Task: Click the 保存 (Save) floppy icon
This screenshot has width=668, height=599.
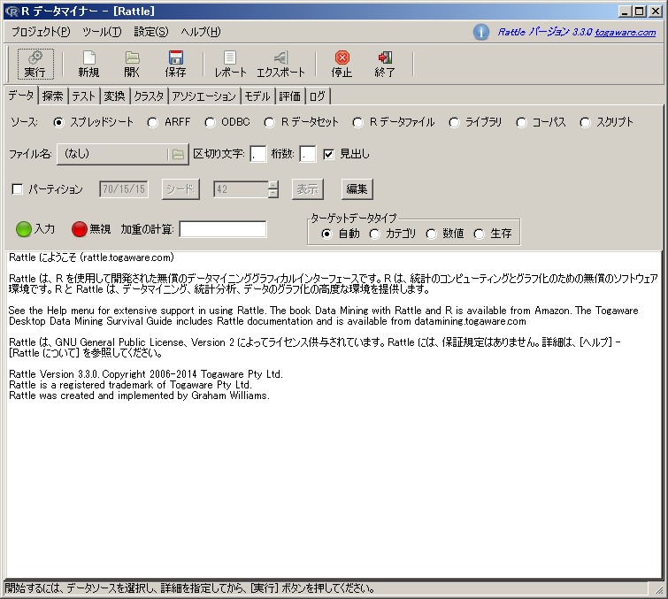Action: (175, 58)
